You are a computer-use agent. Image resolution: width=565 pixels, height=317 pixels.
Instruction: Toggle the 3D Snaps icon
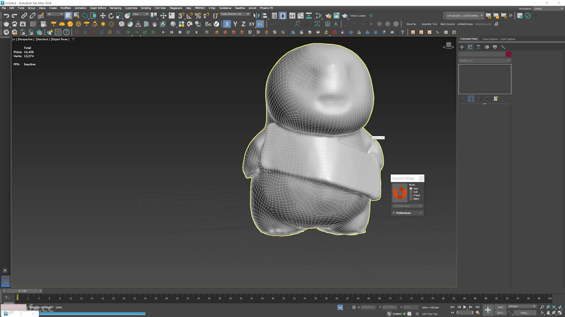pyautogui.click(x=181, y=16)
